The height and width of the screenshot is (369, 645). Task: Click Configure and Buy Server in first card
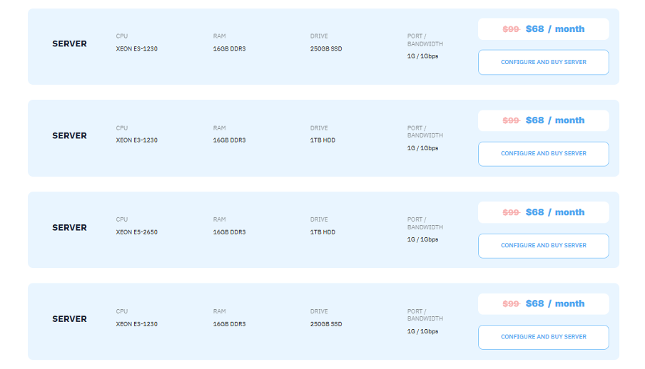[543, 62]
